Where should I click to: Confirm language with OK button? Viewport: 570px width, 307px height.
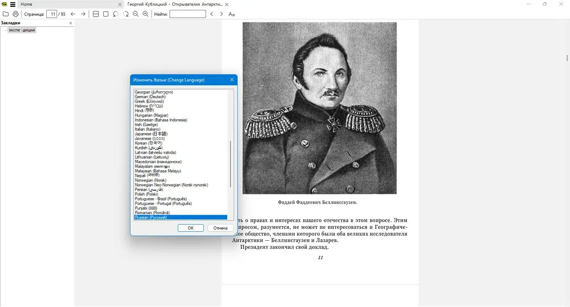pos(190,228)
